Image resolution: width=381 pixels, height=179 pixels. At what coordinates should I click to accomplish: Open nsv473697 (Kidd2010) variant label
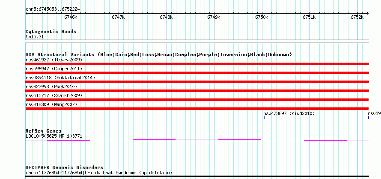pyautogui.click(x=289, y=113)
